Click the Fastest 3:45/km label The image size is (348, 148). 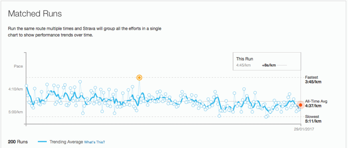coord(313,80)
